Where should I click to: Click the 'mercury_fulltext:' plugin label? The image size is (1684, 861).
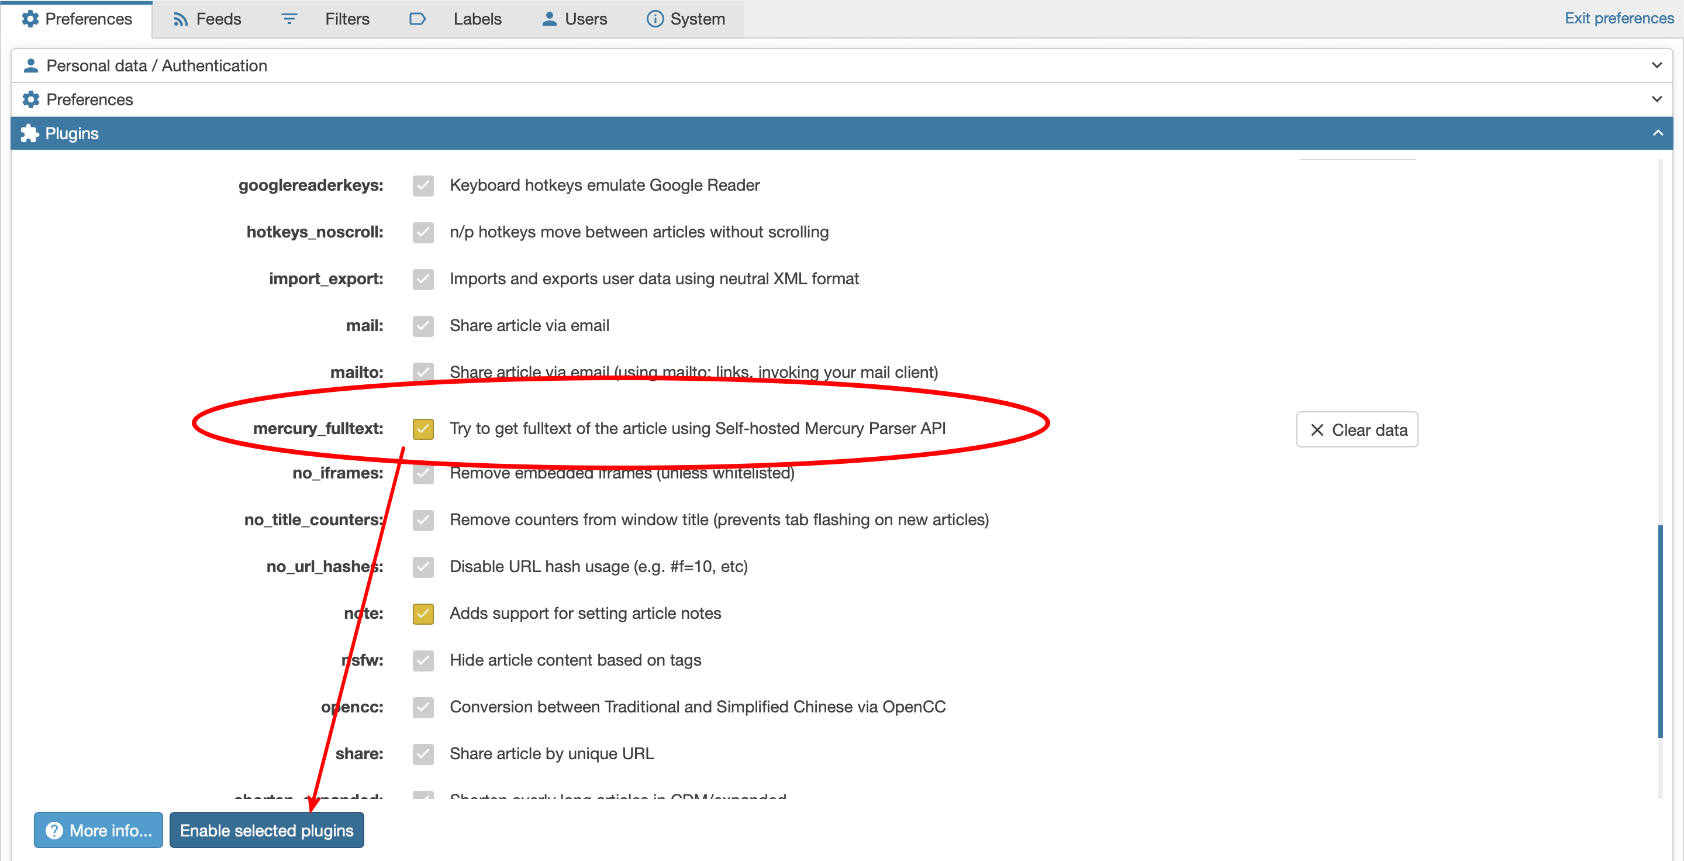click(x=318, y=429)
